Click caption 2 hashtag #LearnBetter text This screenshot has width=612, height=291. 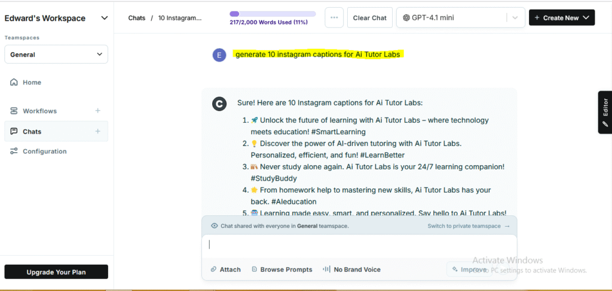pyautogui.click(x=382, y=155)
